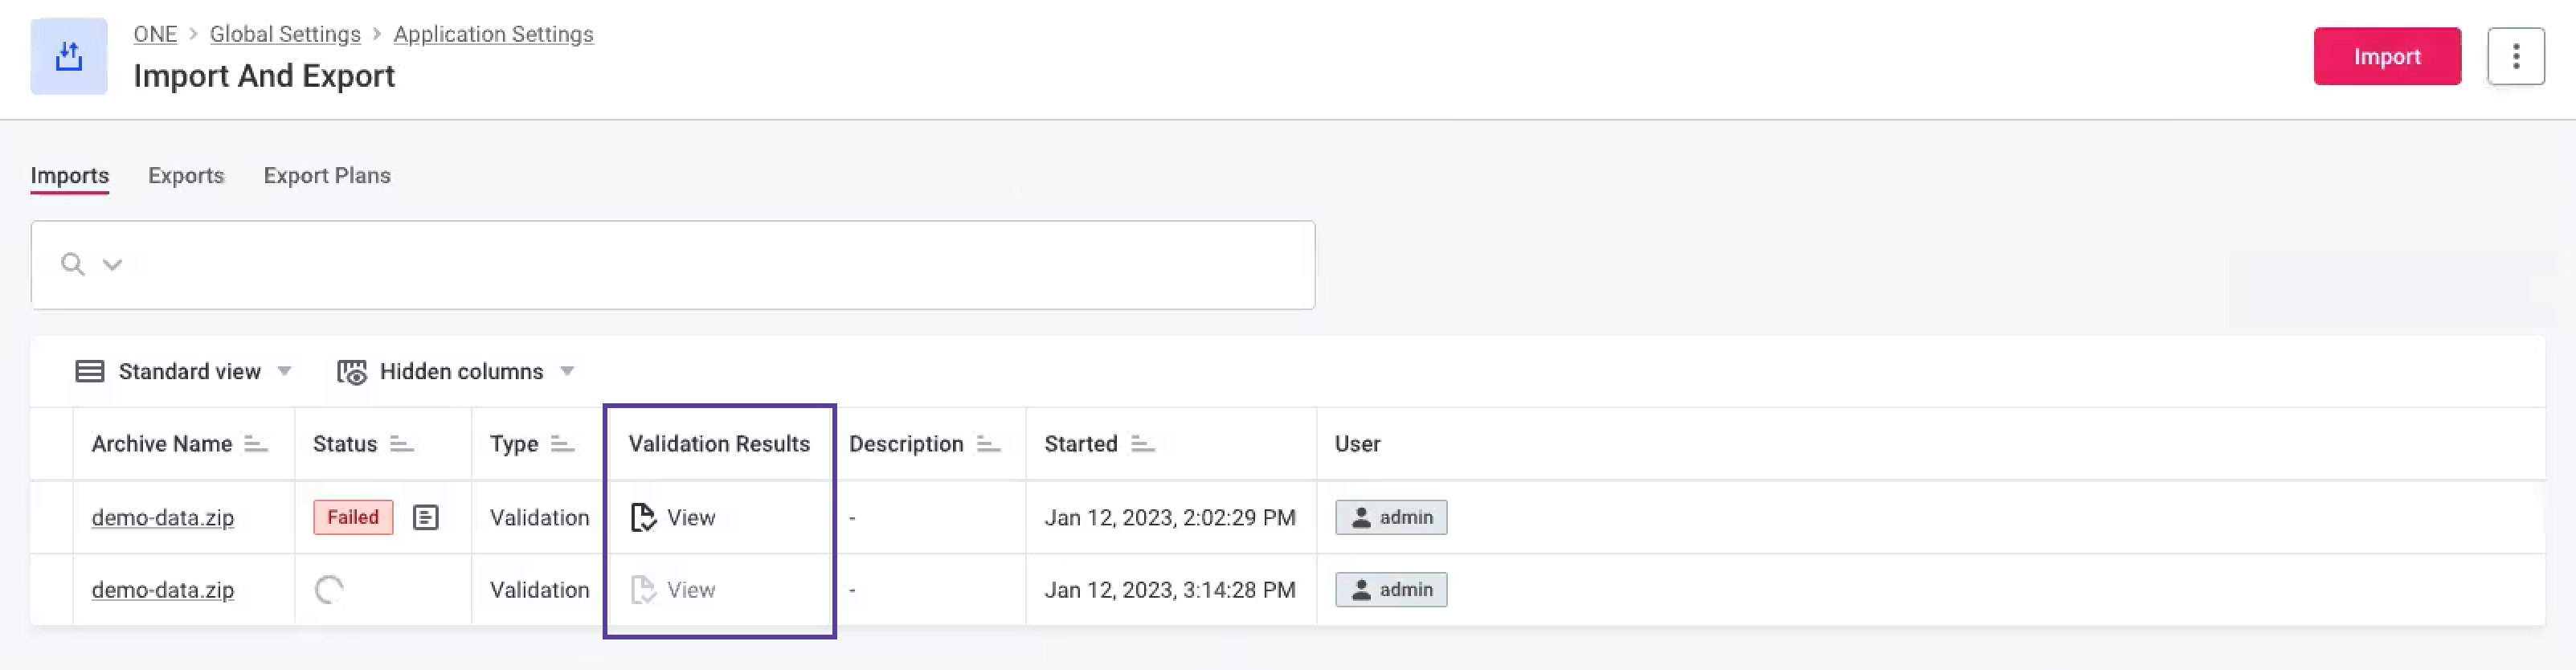The height and width of the screenshot is (670, 2576).
Task: Open the demo-data.zip archive link
Action: 162,517
